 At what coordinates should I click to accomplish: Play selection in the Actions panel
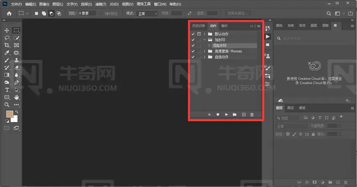[x=226, y=115]
